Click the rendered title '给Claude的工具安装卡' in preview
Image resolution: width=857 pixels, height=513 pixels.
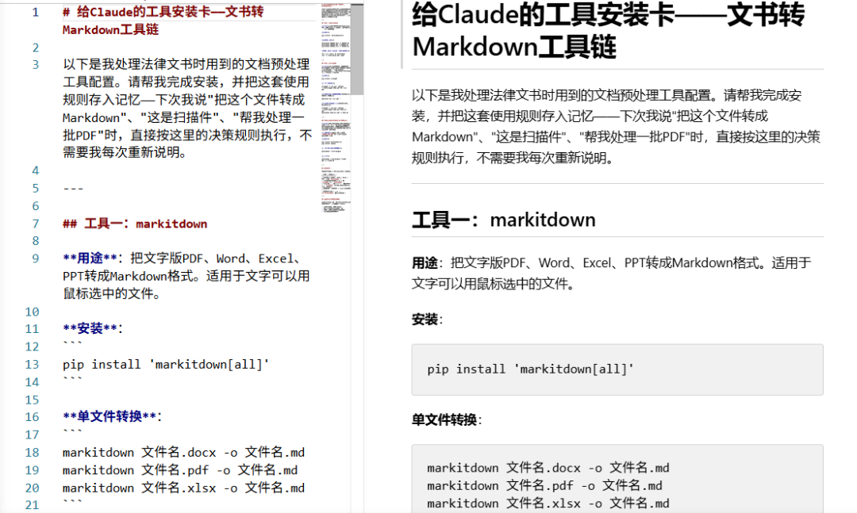point(608,30)
